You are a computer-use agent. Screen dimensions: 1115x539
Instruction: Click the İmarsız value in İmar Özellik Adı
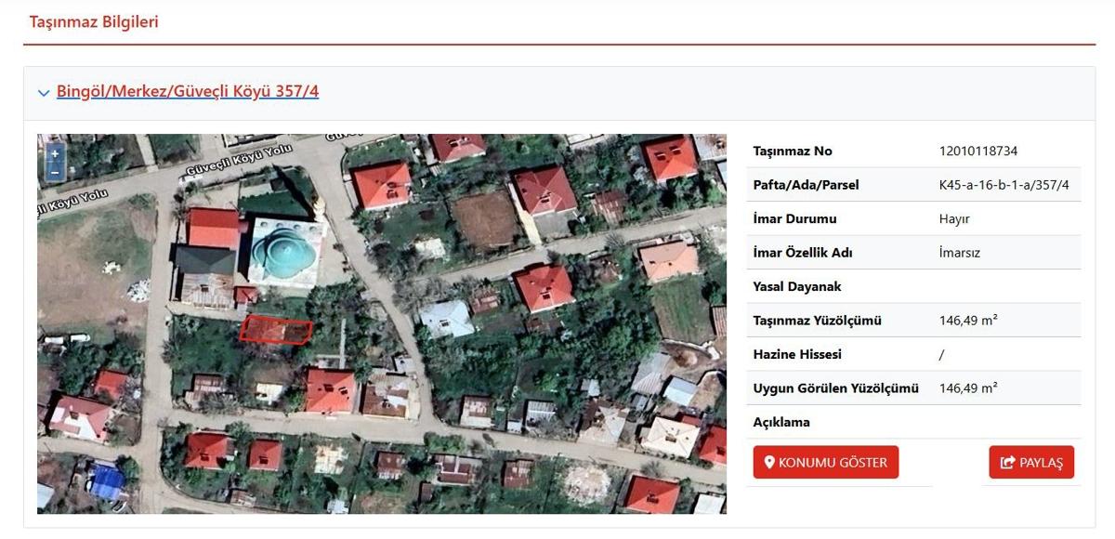(960, 253)
